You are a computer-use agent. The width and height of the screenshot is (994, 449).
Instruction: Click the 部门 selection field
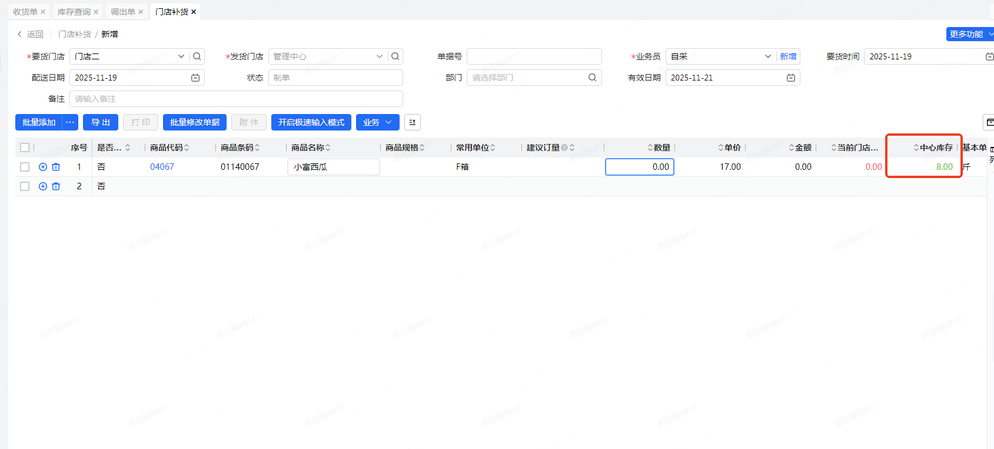pos(534,78)
